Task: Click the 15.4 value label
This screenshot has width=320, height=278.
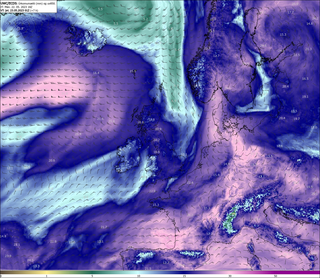Action: [216, 175]
